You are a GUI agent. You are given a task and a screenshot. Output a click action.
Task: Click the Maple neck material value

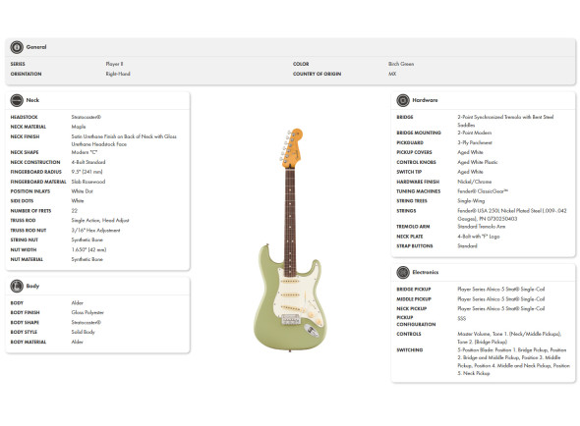[79, 127]
